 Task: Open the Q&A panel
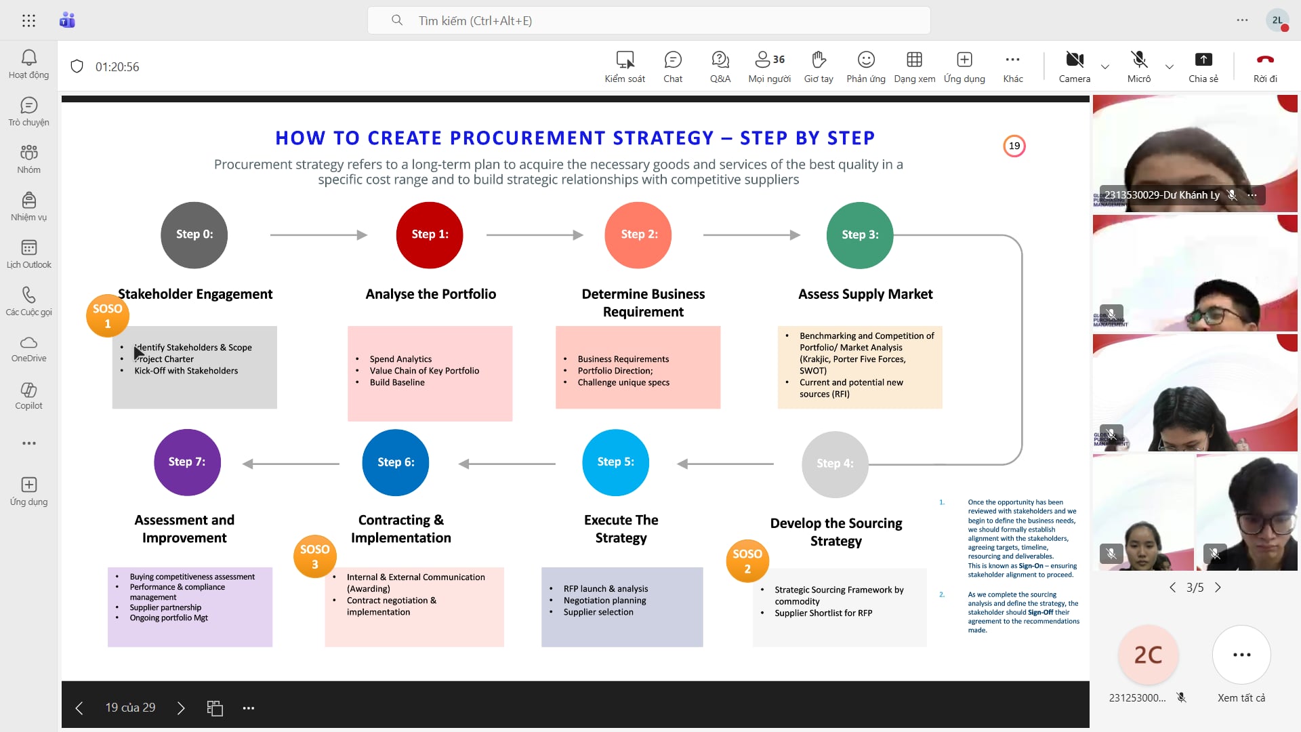pyautogui.click(x=720, y=66)
